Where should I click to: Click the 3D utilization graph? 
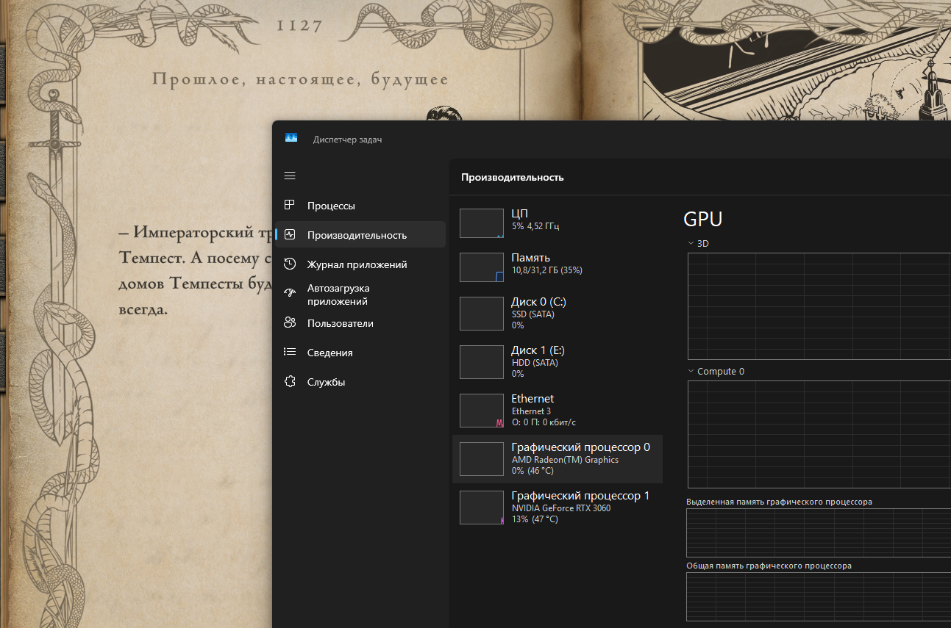(819, 306)
